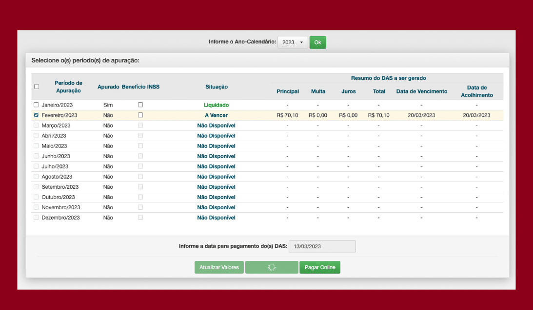Click the Pagar Online button

(320, 267)
